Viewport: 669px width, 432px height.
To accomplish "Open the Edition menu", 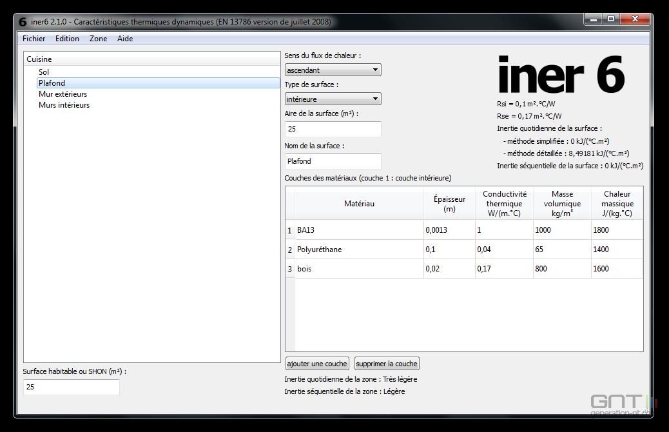I will coord(67,39).
